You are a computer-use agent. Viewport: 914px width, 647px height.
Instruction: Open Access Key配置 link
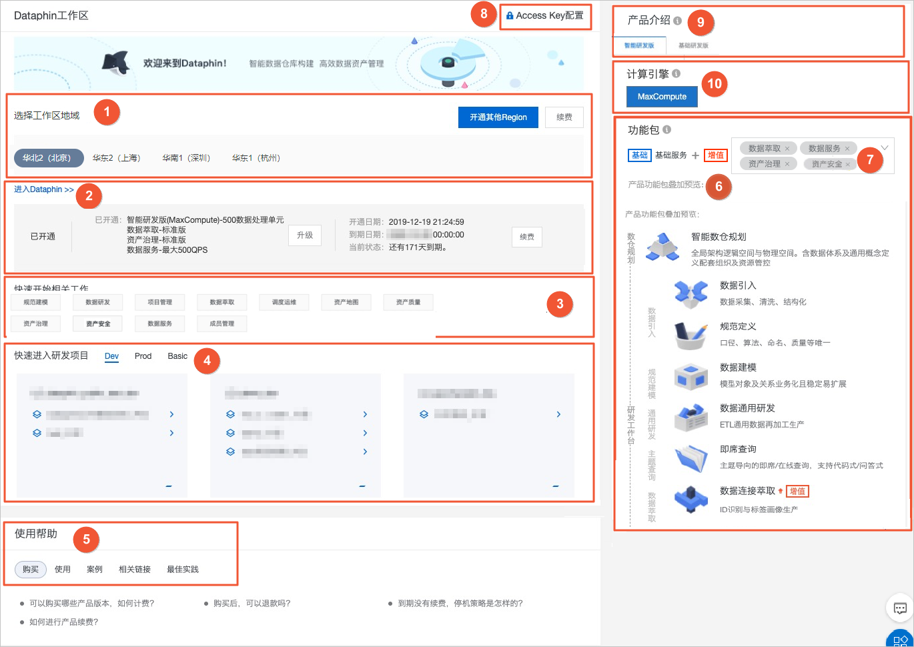[x=545, y=15]
